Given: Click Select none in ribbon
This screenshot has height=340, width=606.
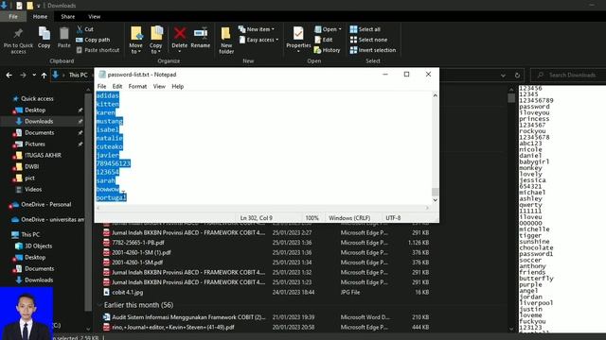Looking at the screenshot, I should tap(368, 40).
